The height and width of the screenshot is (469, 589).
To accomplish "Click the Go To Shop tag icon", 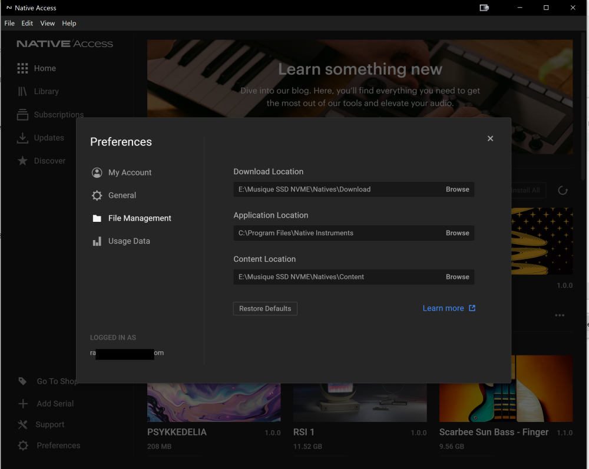I will (22, 381).
